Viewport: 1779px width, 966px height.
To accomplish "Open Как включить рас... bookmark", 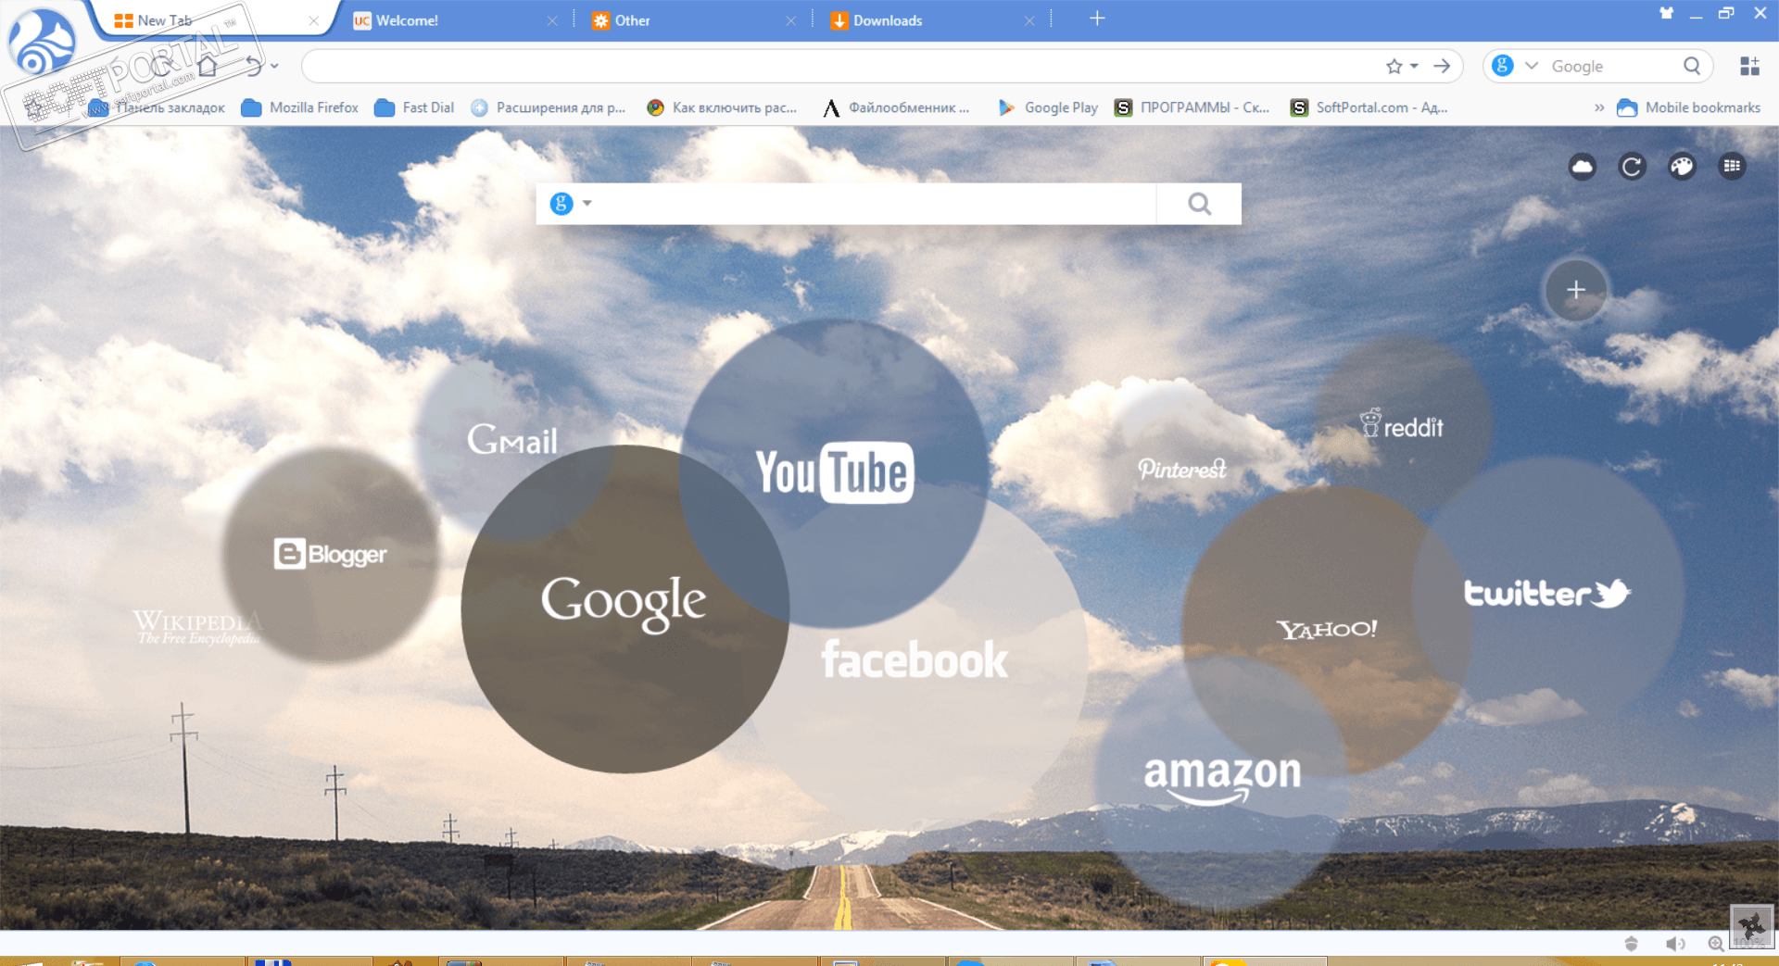I will point(722,107).
